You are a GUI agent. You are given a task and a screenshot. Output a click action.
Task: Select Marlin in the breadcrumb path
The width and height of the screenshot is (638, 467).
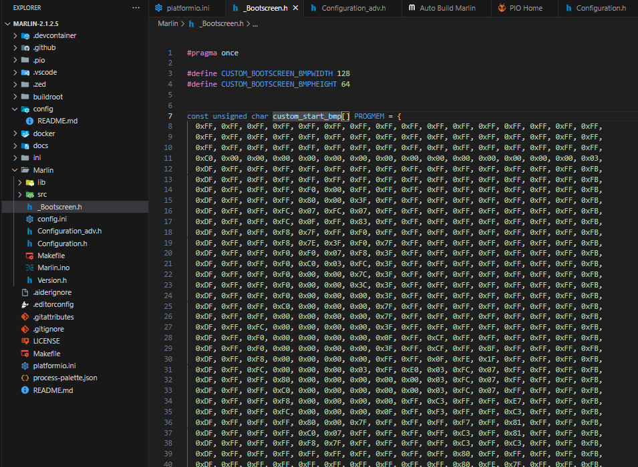168,23
